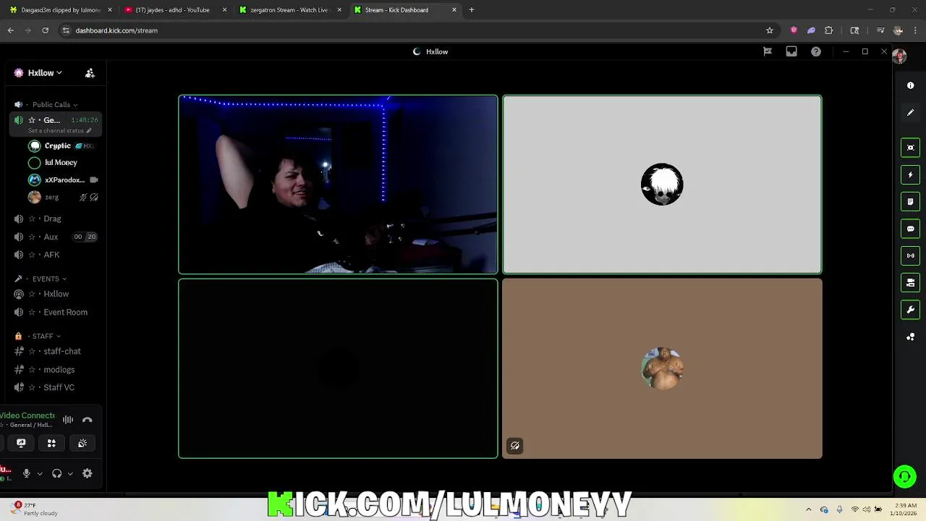Switch to the Dasgasd3m clipped tab
The height and width of the screenshot is (521, 926).
(61, 10)
